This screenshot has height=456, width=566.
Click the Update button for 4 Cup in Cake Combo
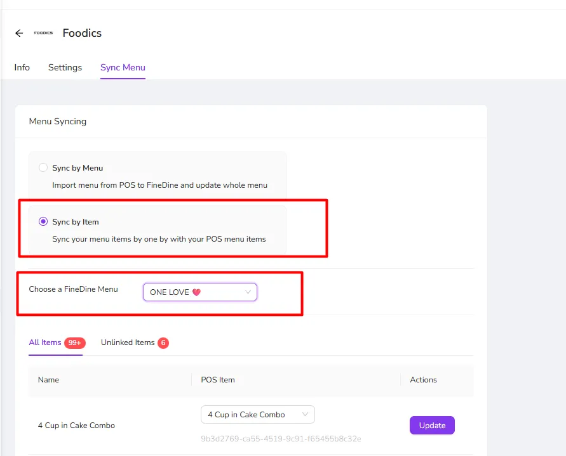pyautogui.click(x=432, y=426)
